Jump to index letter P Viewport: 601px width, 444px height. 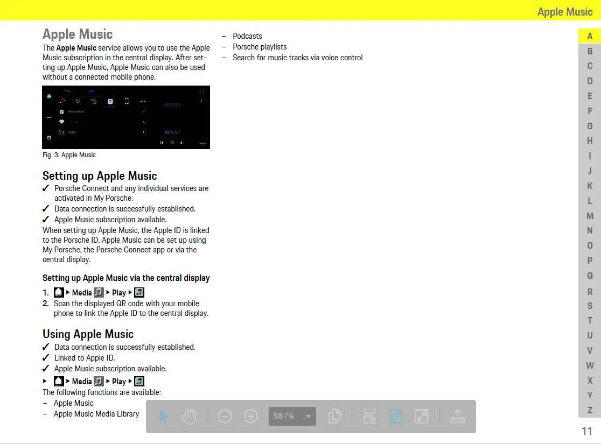pos(590,260)
